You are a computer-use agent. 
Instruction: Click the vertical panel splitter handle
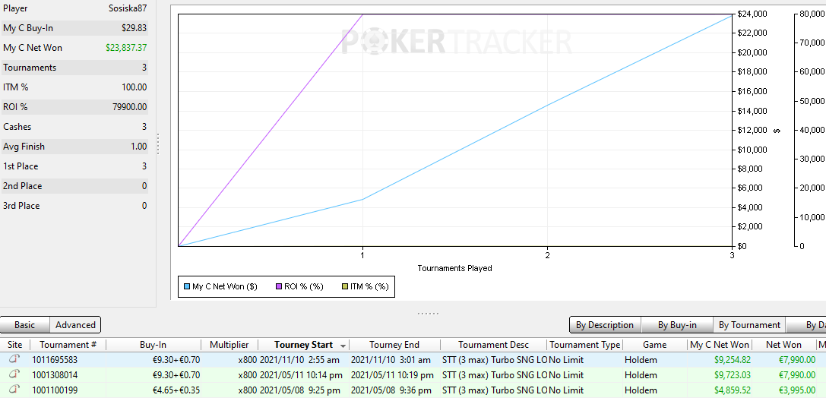click(158, 144)
